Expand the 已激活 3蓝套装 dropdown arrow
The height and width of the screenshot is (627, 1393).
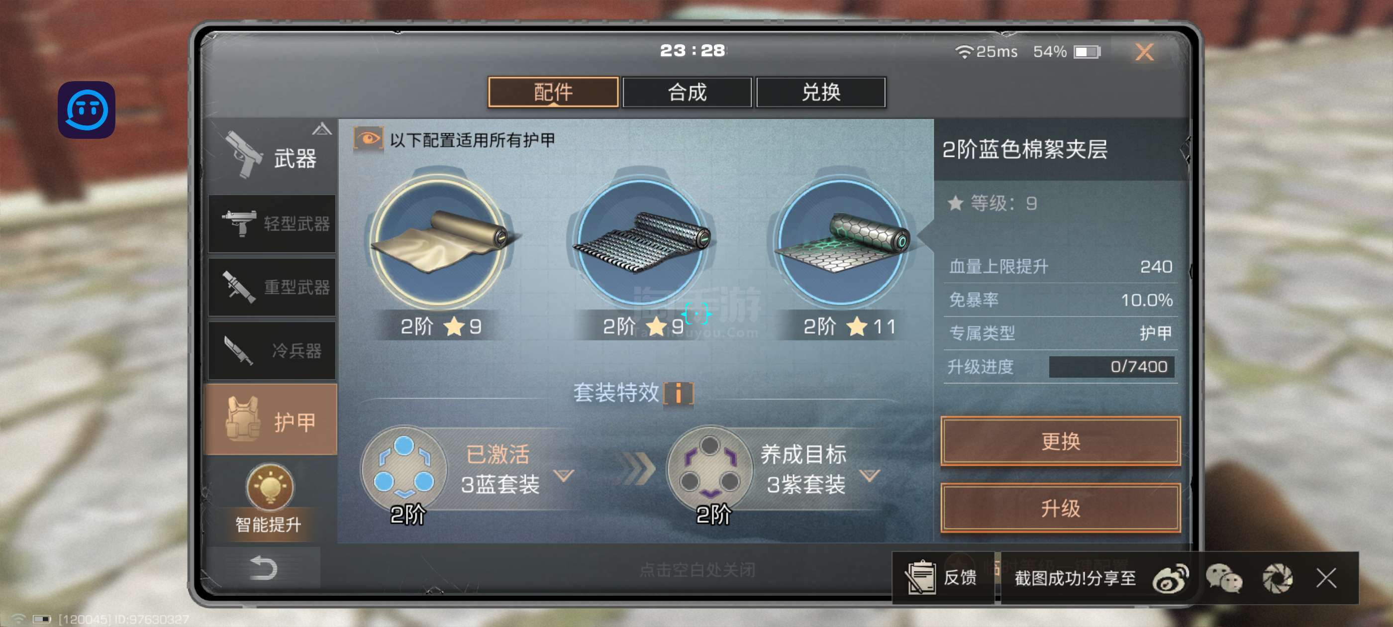tap(564, 476)
